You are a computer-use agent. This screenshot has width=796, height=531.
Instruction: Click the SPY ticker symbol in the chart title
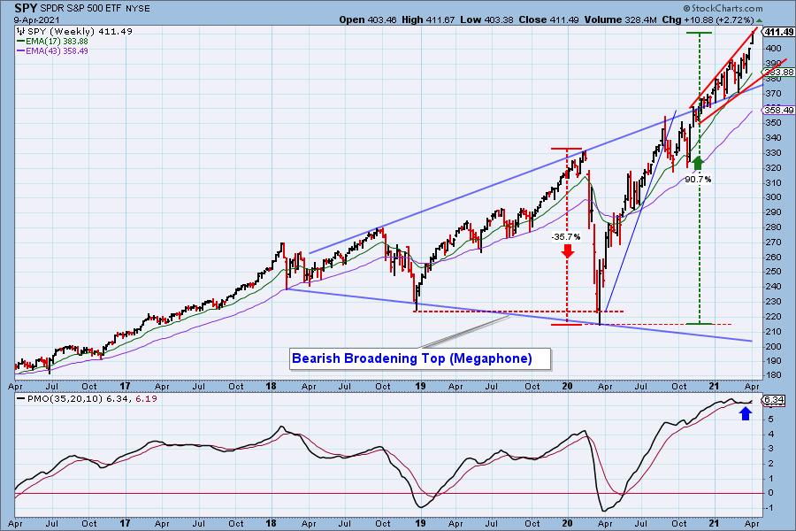pyautogui.click(x=26, y=8)
